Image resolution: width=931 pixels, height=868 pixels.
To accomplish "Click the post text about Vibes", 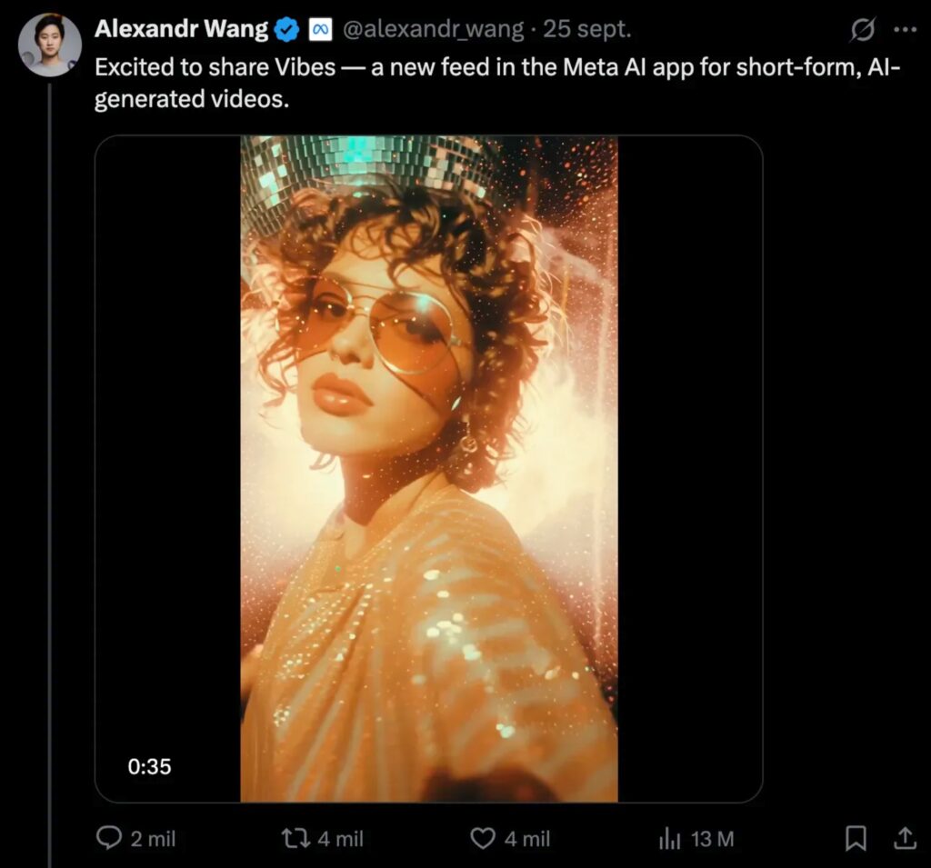I will pyautogui.click(x=491, y=82).
